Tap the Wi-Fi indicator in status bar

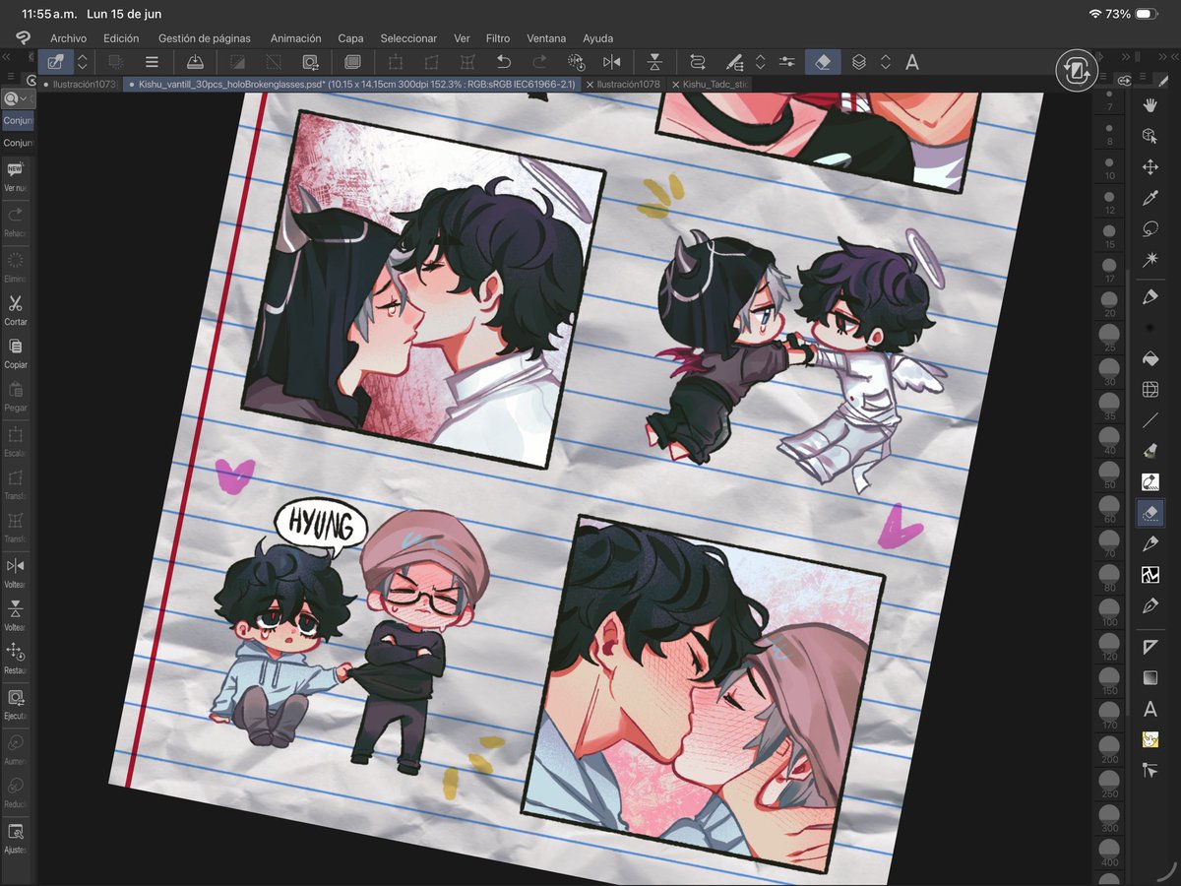pos(1095,14)
